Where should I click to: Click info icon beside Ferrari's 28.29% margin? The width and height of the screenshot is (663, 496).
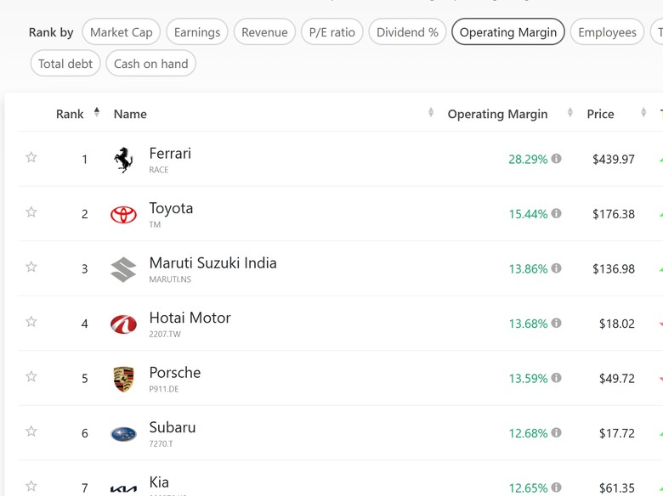tap(556, 159)
